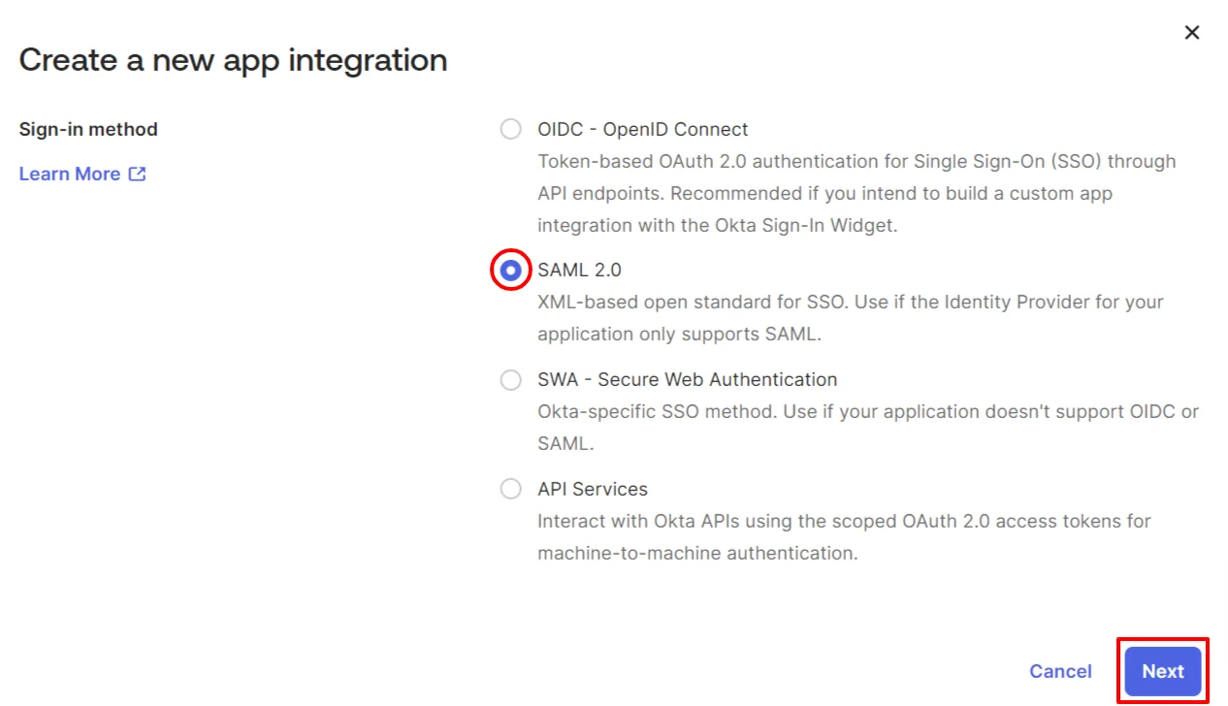Click the Create a new app integration title
Image resolution: width=1228 pixels, height=706 pixels.
click(x=233, y=60)
